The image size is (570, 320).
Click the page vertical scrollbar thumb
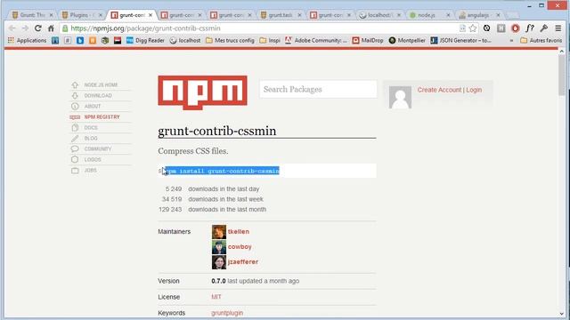(x=562, y=75)
